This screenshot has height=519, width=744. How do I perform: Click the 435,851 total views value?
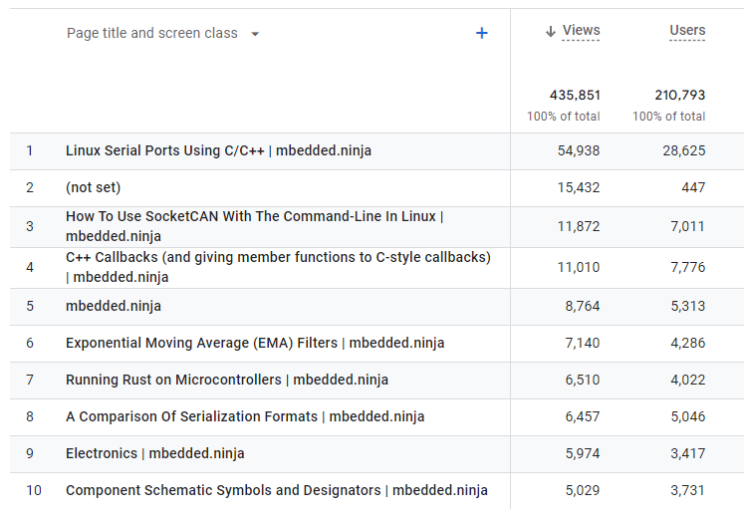pyautogui.click(x=575, y=96)
